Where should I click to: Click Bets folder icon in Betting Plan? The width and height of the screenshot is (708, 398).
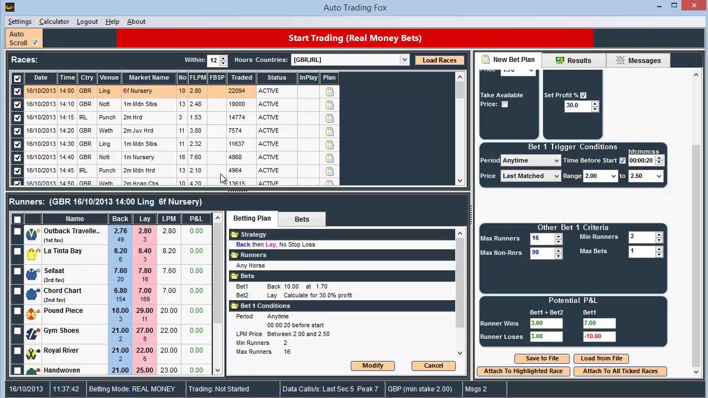pos(235,276)
